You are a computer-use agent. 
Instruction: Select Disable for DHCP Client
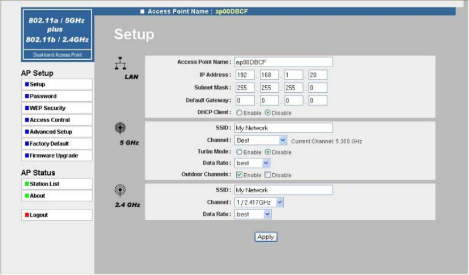pos(267,112)
